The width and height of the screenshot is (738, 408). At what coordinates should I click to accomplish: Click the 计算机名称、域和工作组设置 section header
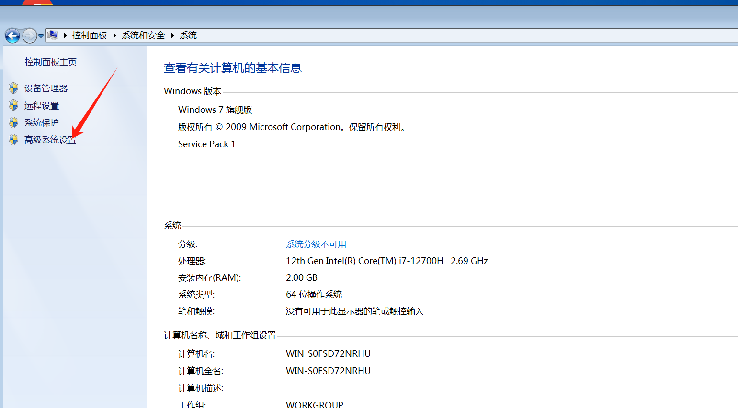(220, 336)
